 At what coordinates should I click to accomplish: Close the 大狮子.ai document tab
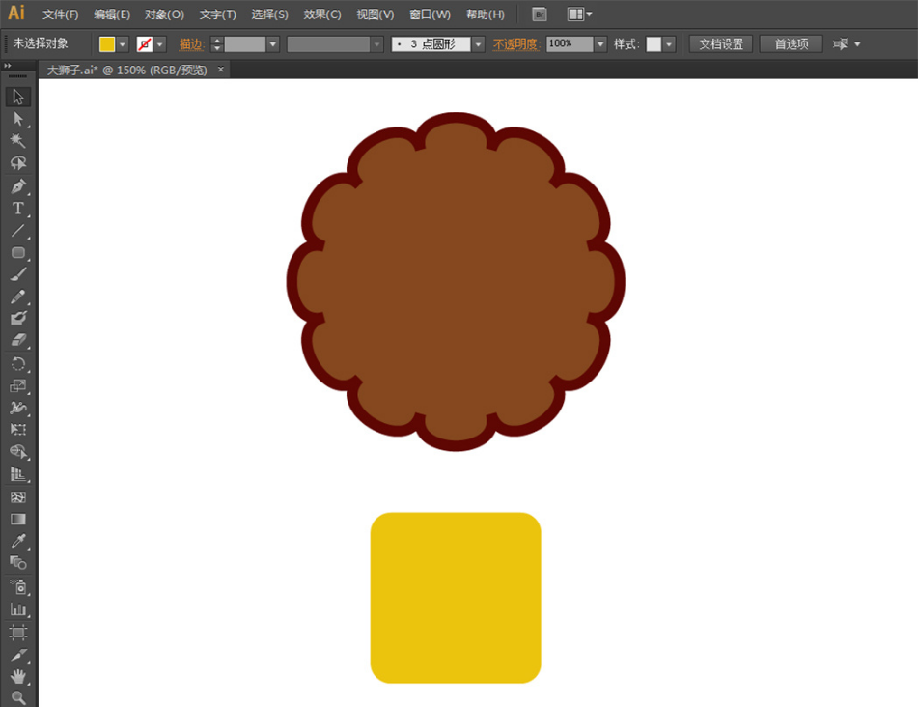coord(221,70)
